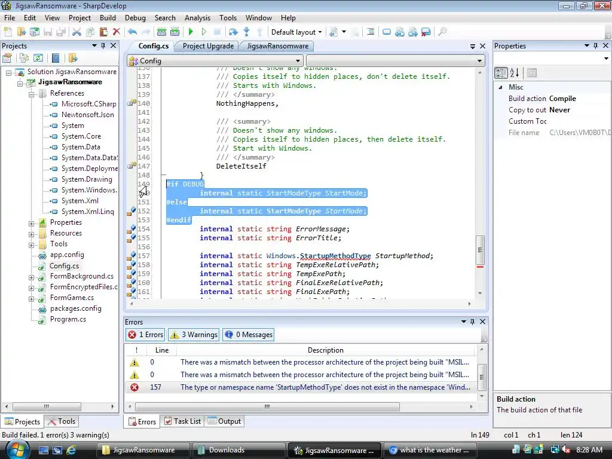Select the StartupMethodType error row
Image resolution: width=612 pixels, height=459 pixels.
301,387
